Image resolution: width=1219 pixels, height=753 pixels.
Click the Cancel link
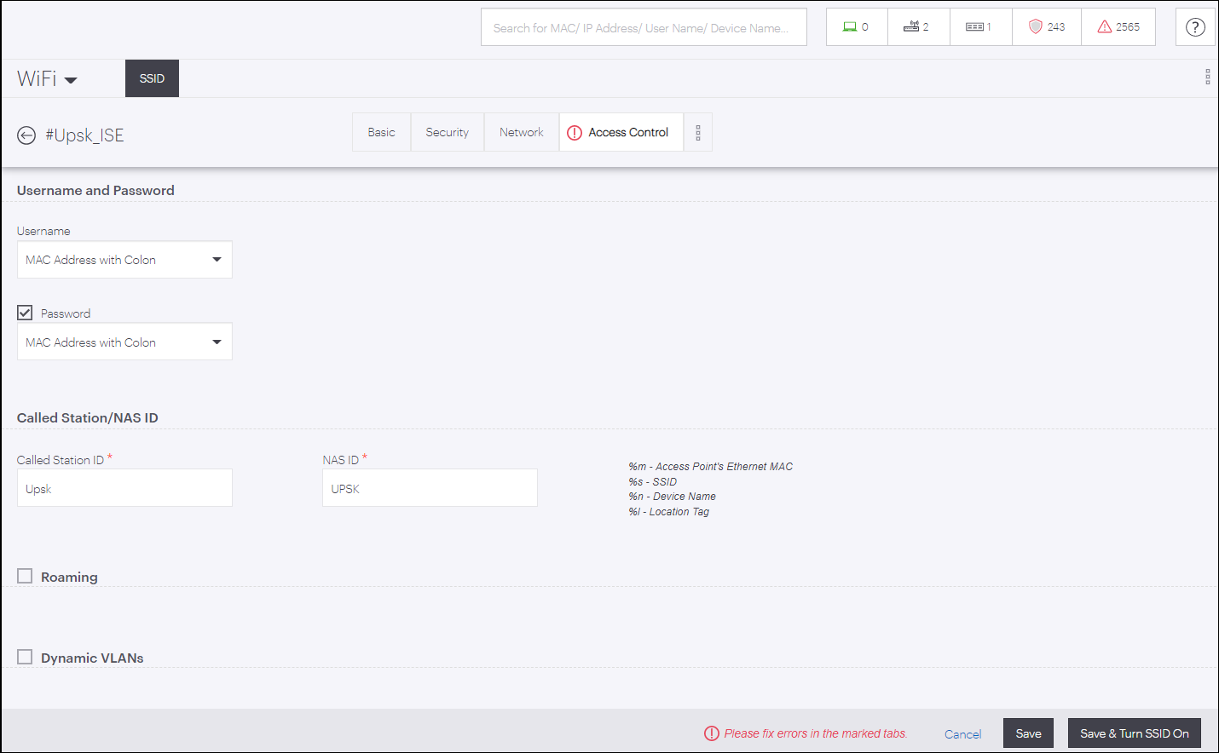962,734
